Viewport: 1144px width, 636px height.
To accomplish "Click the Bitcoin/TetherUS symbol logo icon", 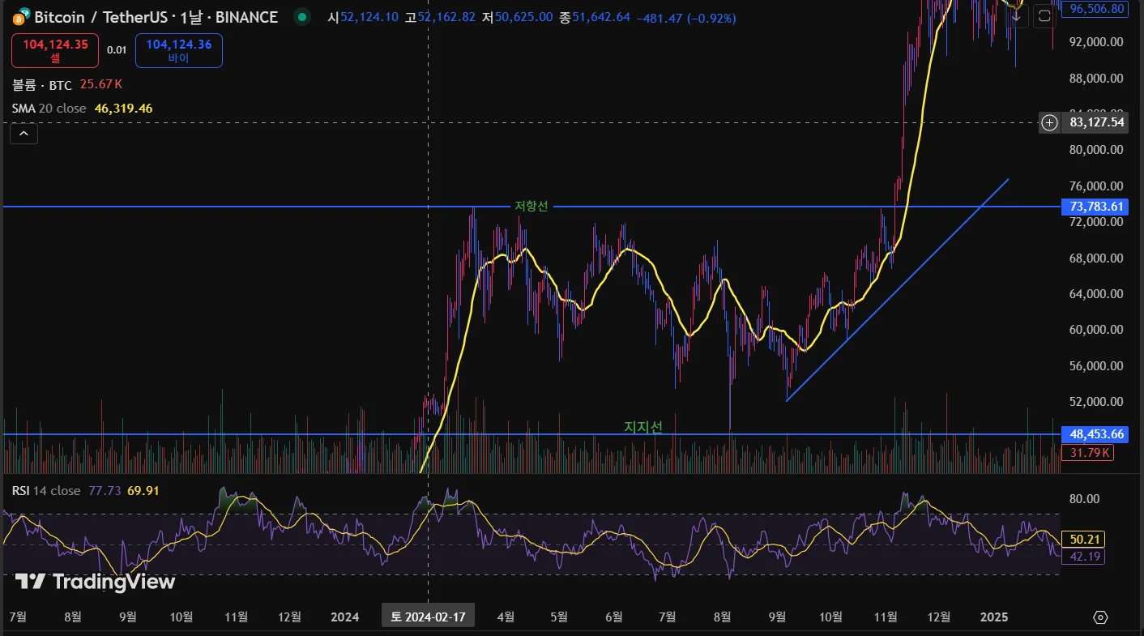I will (19, 16).
